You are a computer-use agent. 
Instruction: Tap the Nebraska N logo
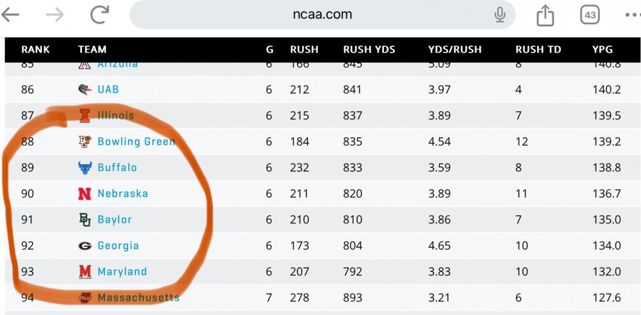point(85,193)
